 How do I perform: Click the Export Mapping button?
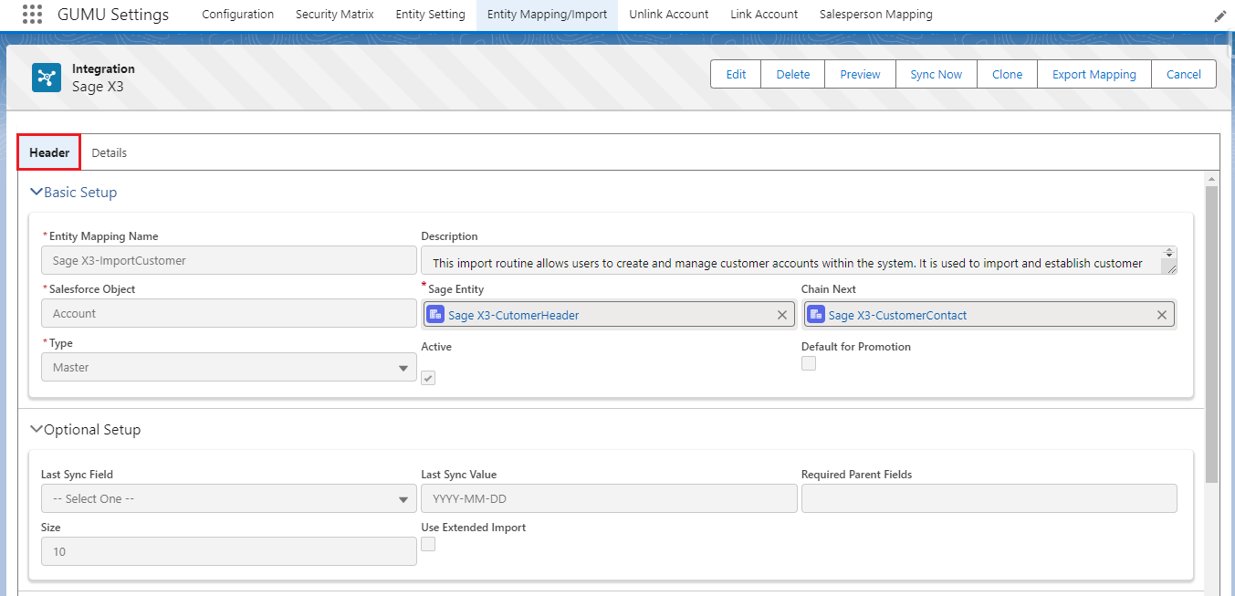(x=1094, y=75)
